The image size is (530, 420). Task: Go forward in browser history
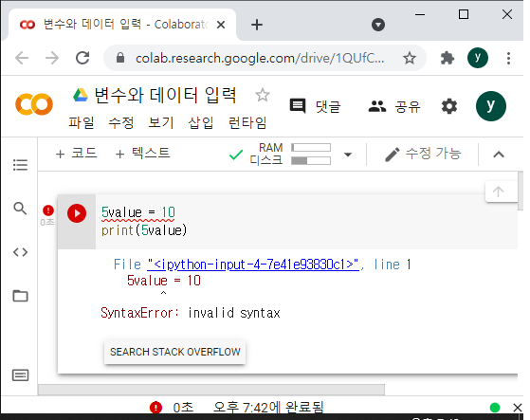[x=52, y=58]
